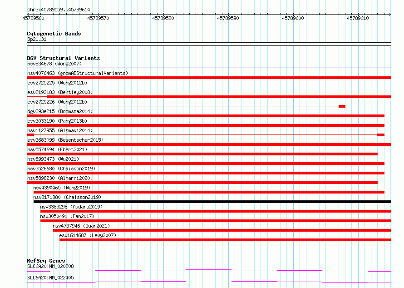The width and height of the screenshot is (404, 288).
Task: Click ruler position 45789600
Action: tap(293, 18)
